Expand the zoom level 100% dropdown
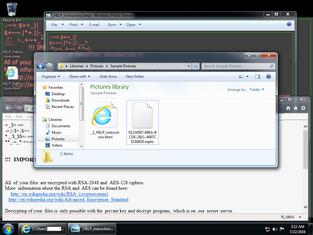Image resolution: width=313 pixels, height=235 pixels. [300, 217]
